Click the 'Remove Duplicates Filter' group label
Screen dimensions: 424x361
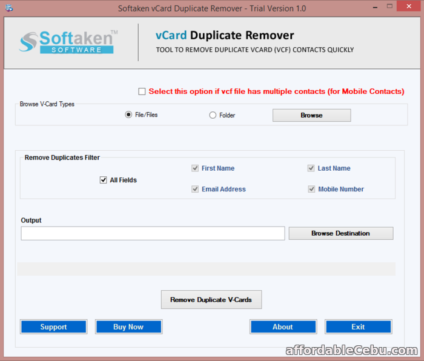tap(62, 157)
